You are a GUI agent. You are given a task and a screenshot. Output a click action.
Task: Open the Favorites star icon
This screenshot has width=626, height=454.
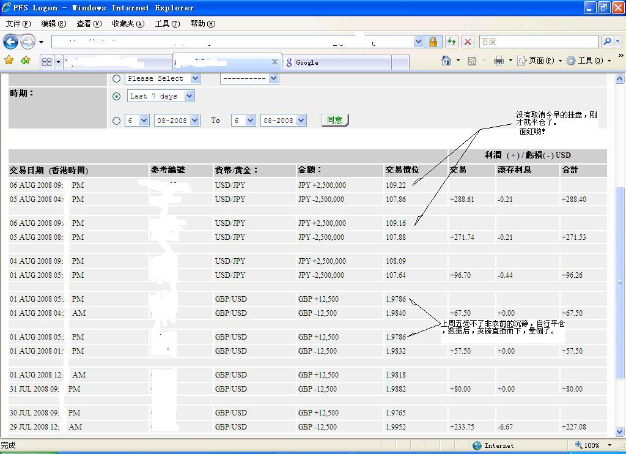pos(9,61)
